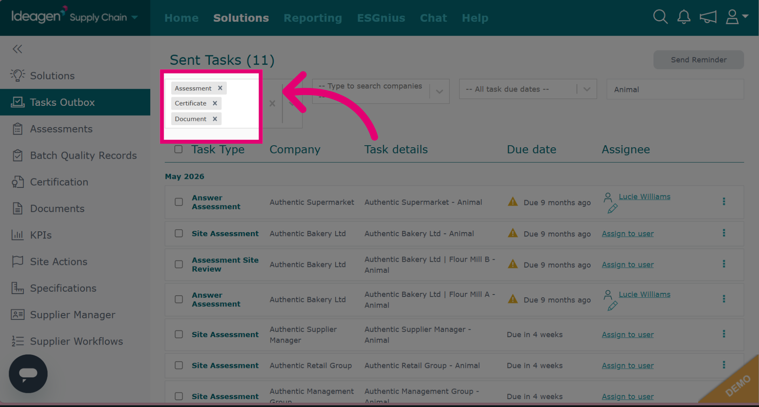Open the user account menu
759x407 pixels.
point(737,17)
